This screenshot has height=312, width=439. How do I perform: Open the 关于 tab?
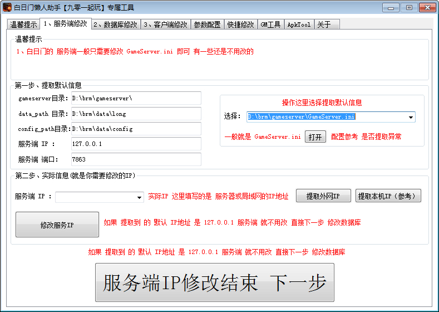click(x=324, y=25)
